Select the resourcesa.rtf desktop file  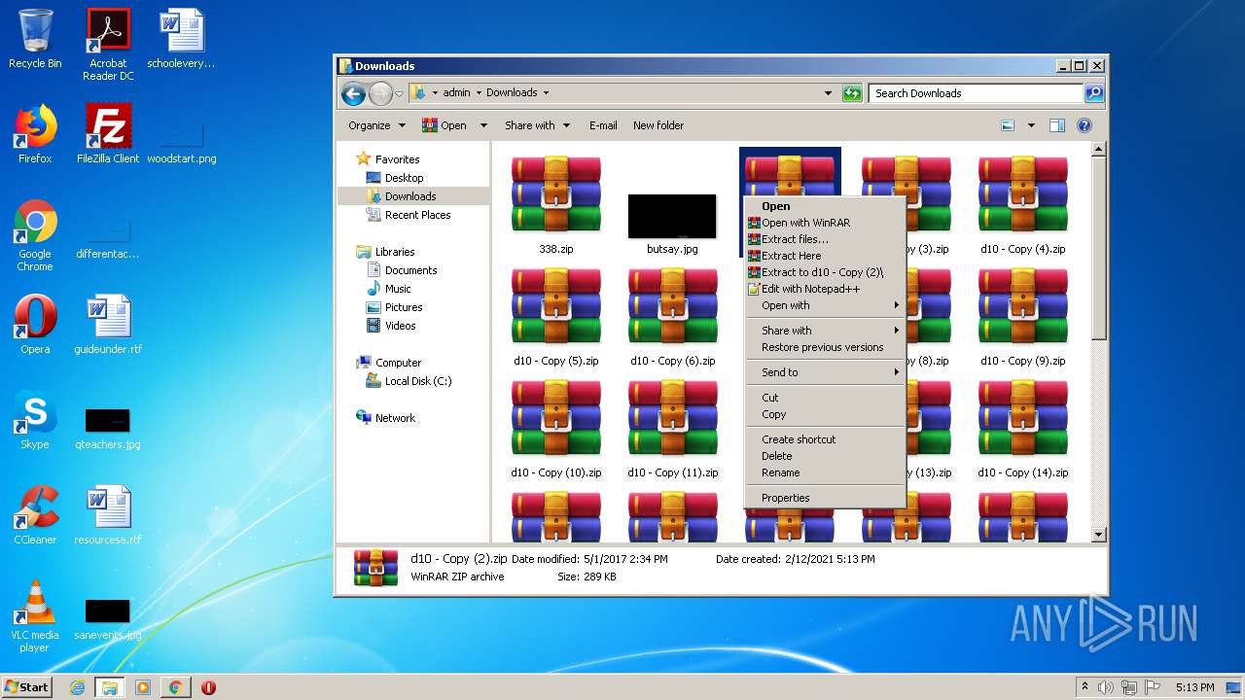click(x=108, y=515)
